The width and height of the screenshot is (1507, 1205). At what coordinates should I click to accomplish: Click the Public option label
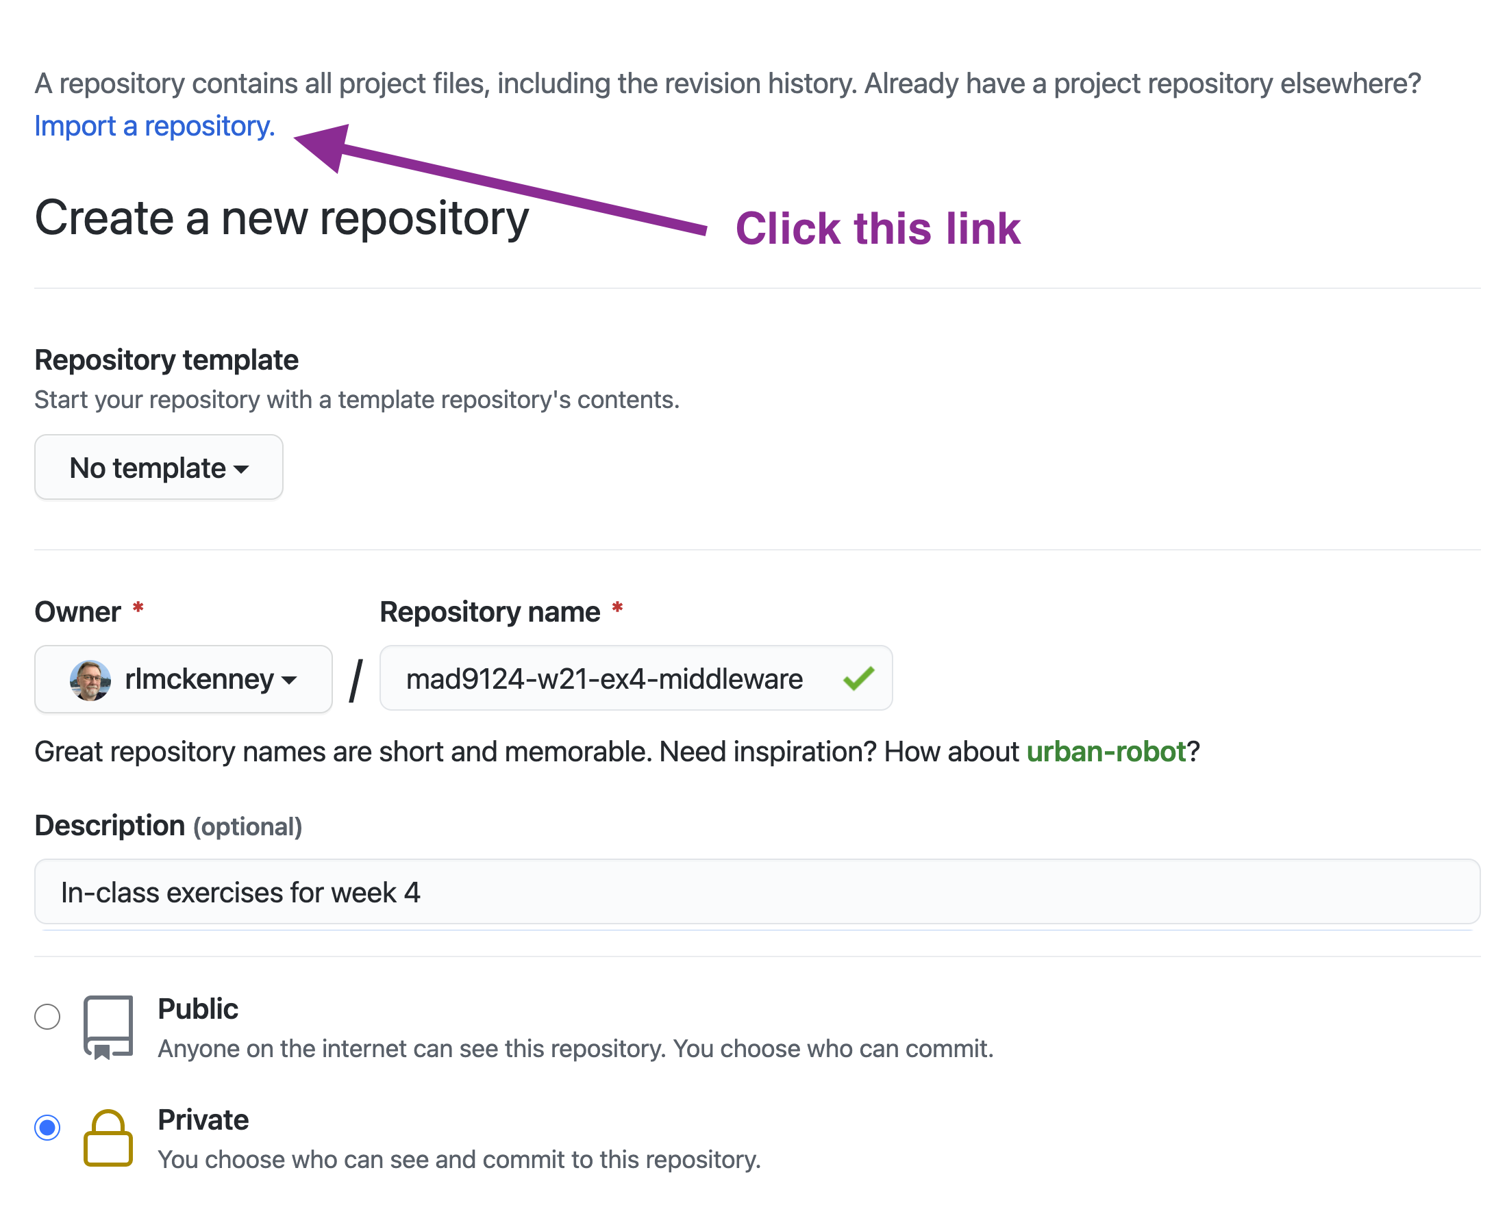point(198,1009)
